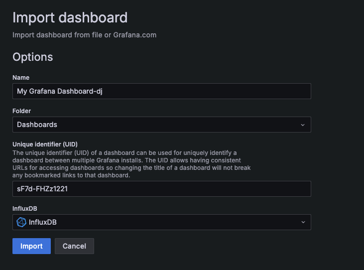Viewport: 364px width, 270px height.
Task: Open the InfluxDB data source dropdown
Action: point(162,222)
